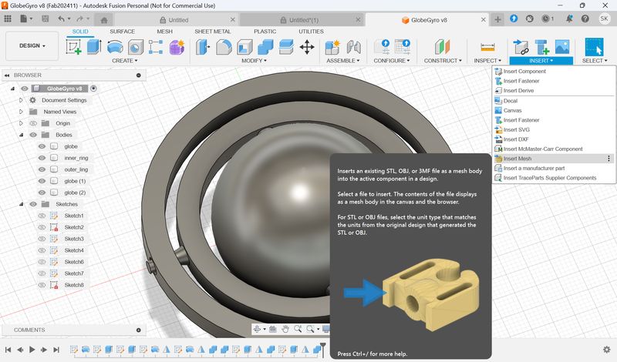Add a new document tab
The height and width of the screenshot is (362, 617).
(x=497, y=19)
